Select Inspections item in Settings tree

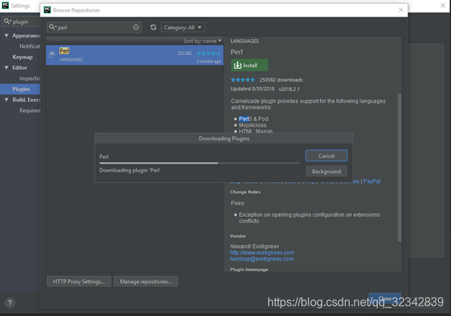30,78
